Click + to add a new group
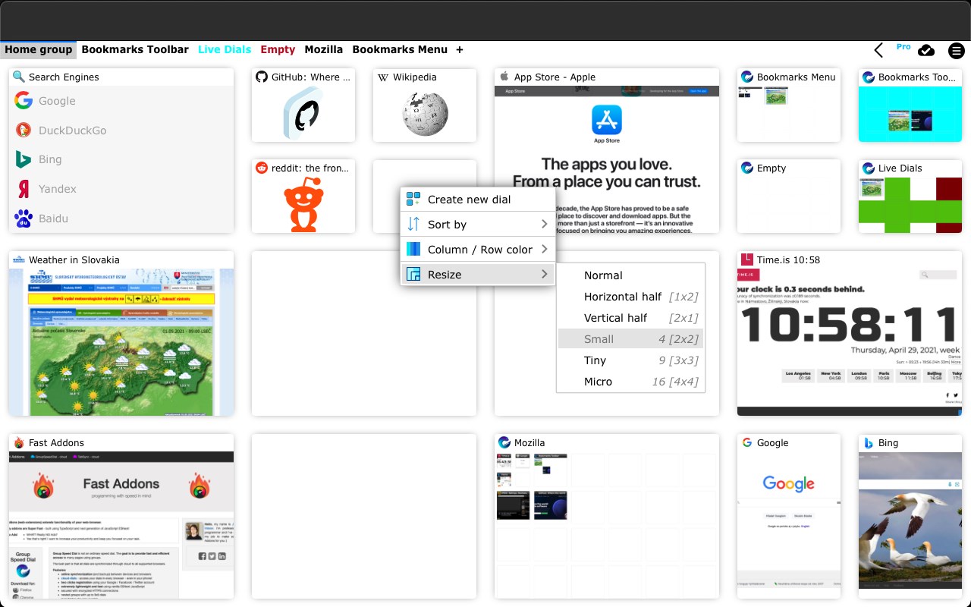 [x=460, y=49]
